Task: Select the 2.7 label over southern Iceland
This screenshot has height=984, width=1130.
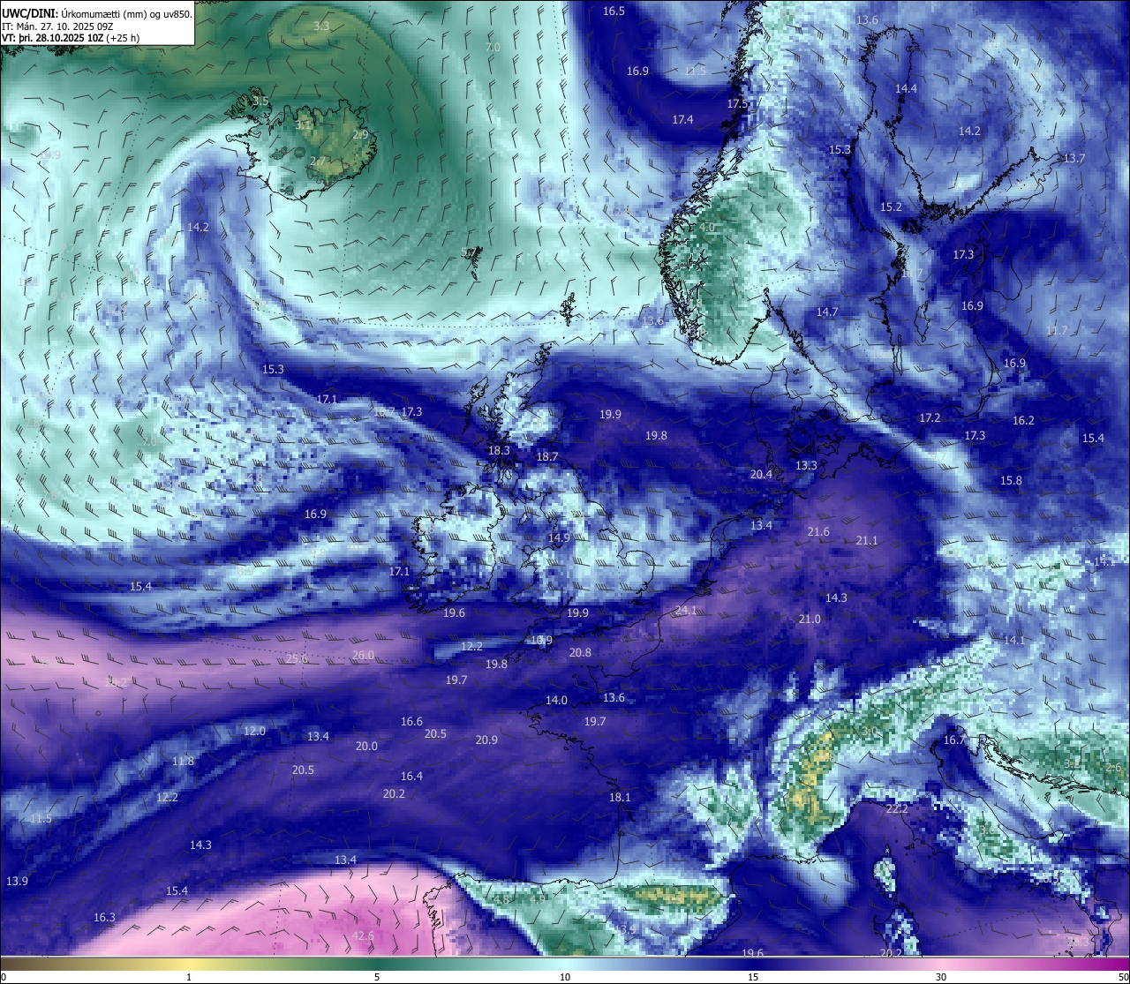Action: 318,161
